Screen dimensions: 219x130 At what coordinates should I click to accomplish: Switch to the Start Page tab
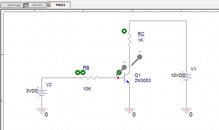click(x=14, y=5)
